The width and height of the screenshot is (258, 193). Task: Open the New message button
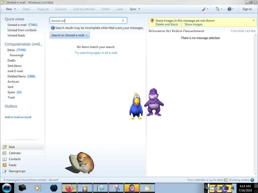tap(9, 9)
